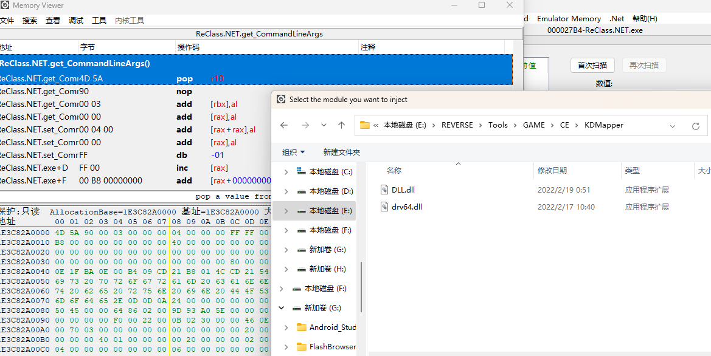This screenshot has height=356, width=711.
Task: Select highlighted 本地磁盘 (E:) drive
Action: [x=314, y=211]
